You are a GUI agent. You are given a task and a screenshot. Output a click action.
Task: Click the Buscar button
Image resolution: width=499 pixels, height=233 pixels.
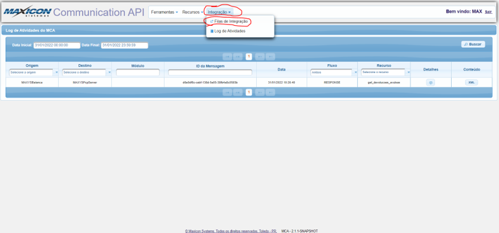473,44
